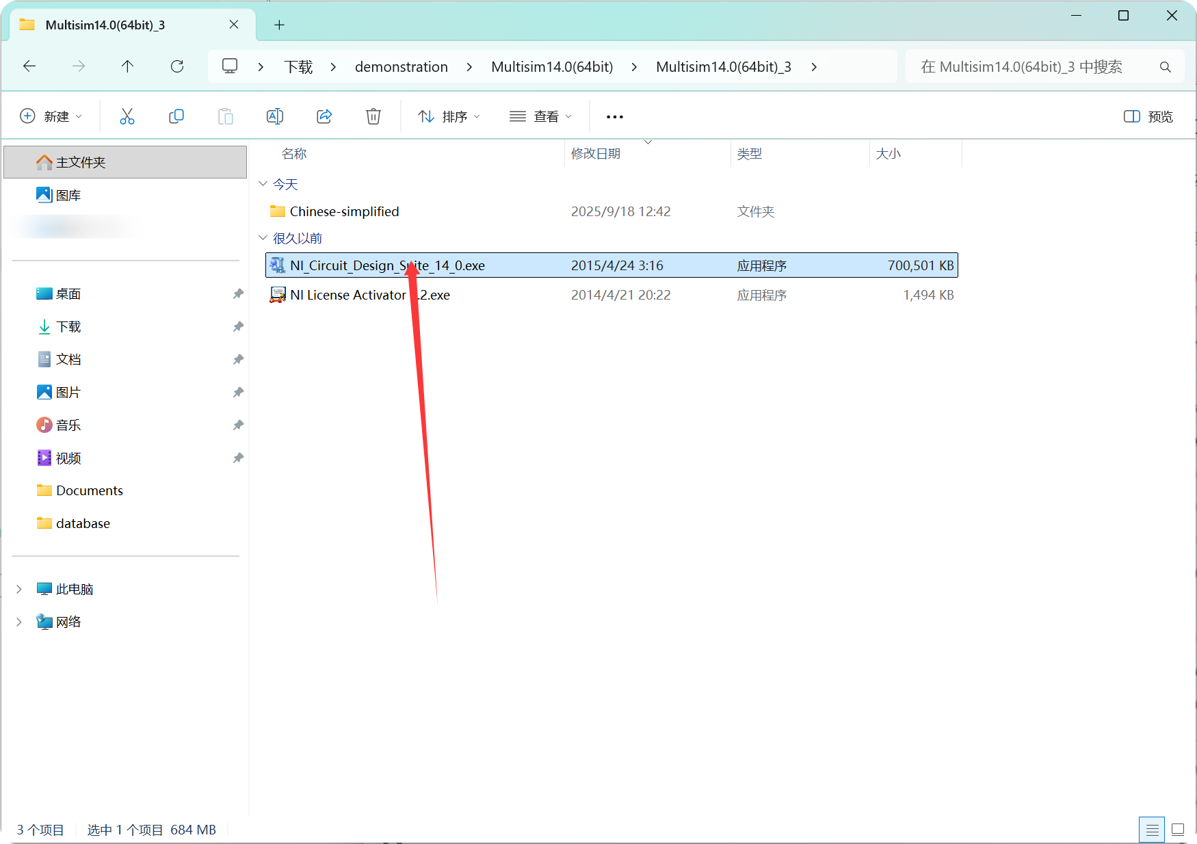Open the 新建 new item dropdown
Screen dimensions: 1197x844
[51, 116]
